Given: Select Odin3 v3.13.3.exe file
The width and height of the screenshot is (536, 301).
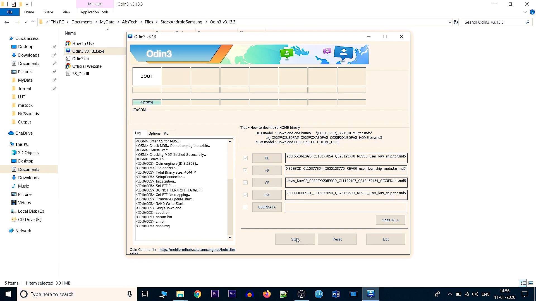Looking at the screenshot, I should [88, 51].
